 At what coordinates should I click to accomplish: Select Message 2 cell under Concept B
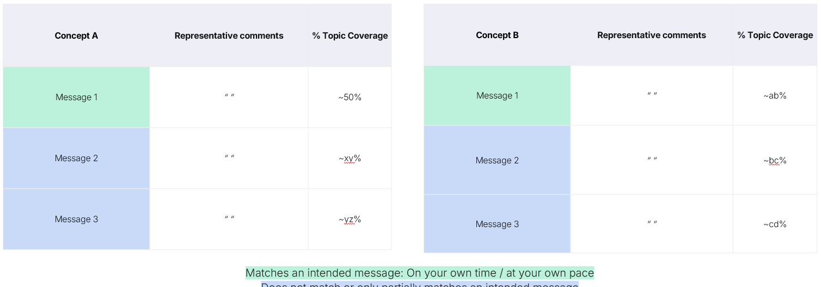point(497,161)
